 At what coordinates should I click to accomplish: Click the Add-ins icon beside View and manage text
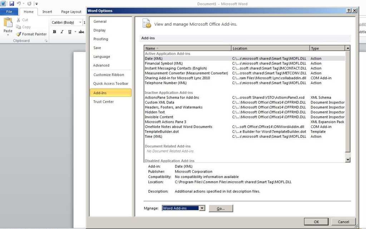(x=147, y=23)
